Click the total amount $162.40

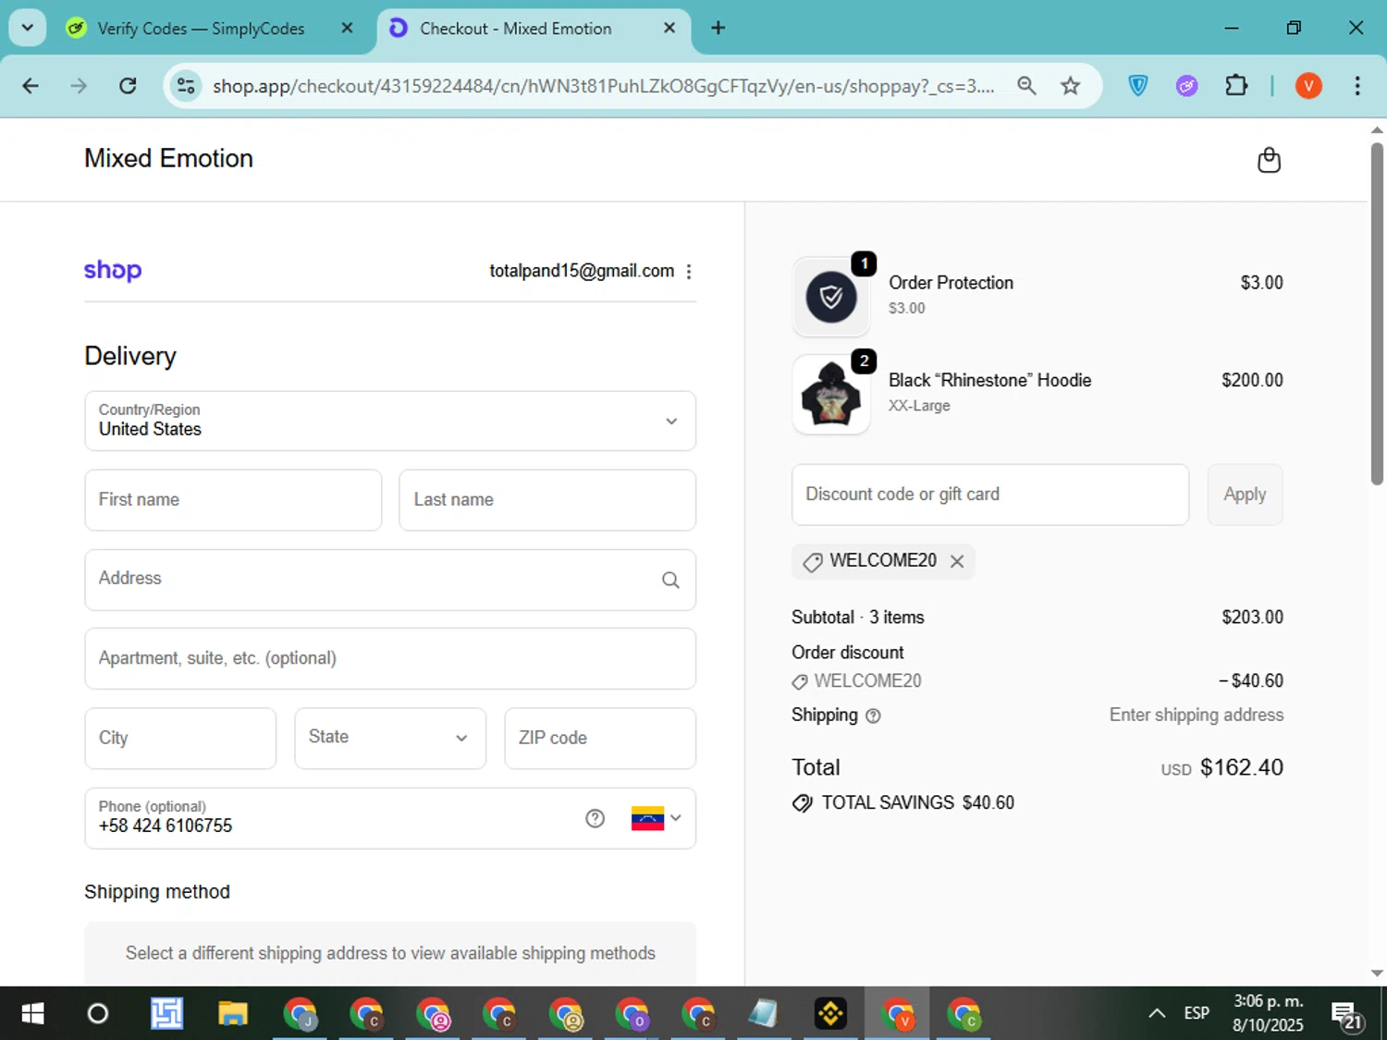click(1242, 767)
